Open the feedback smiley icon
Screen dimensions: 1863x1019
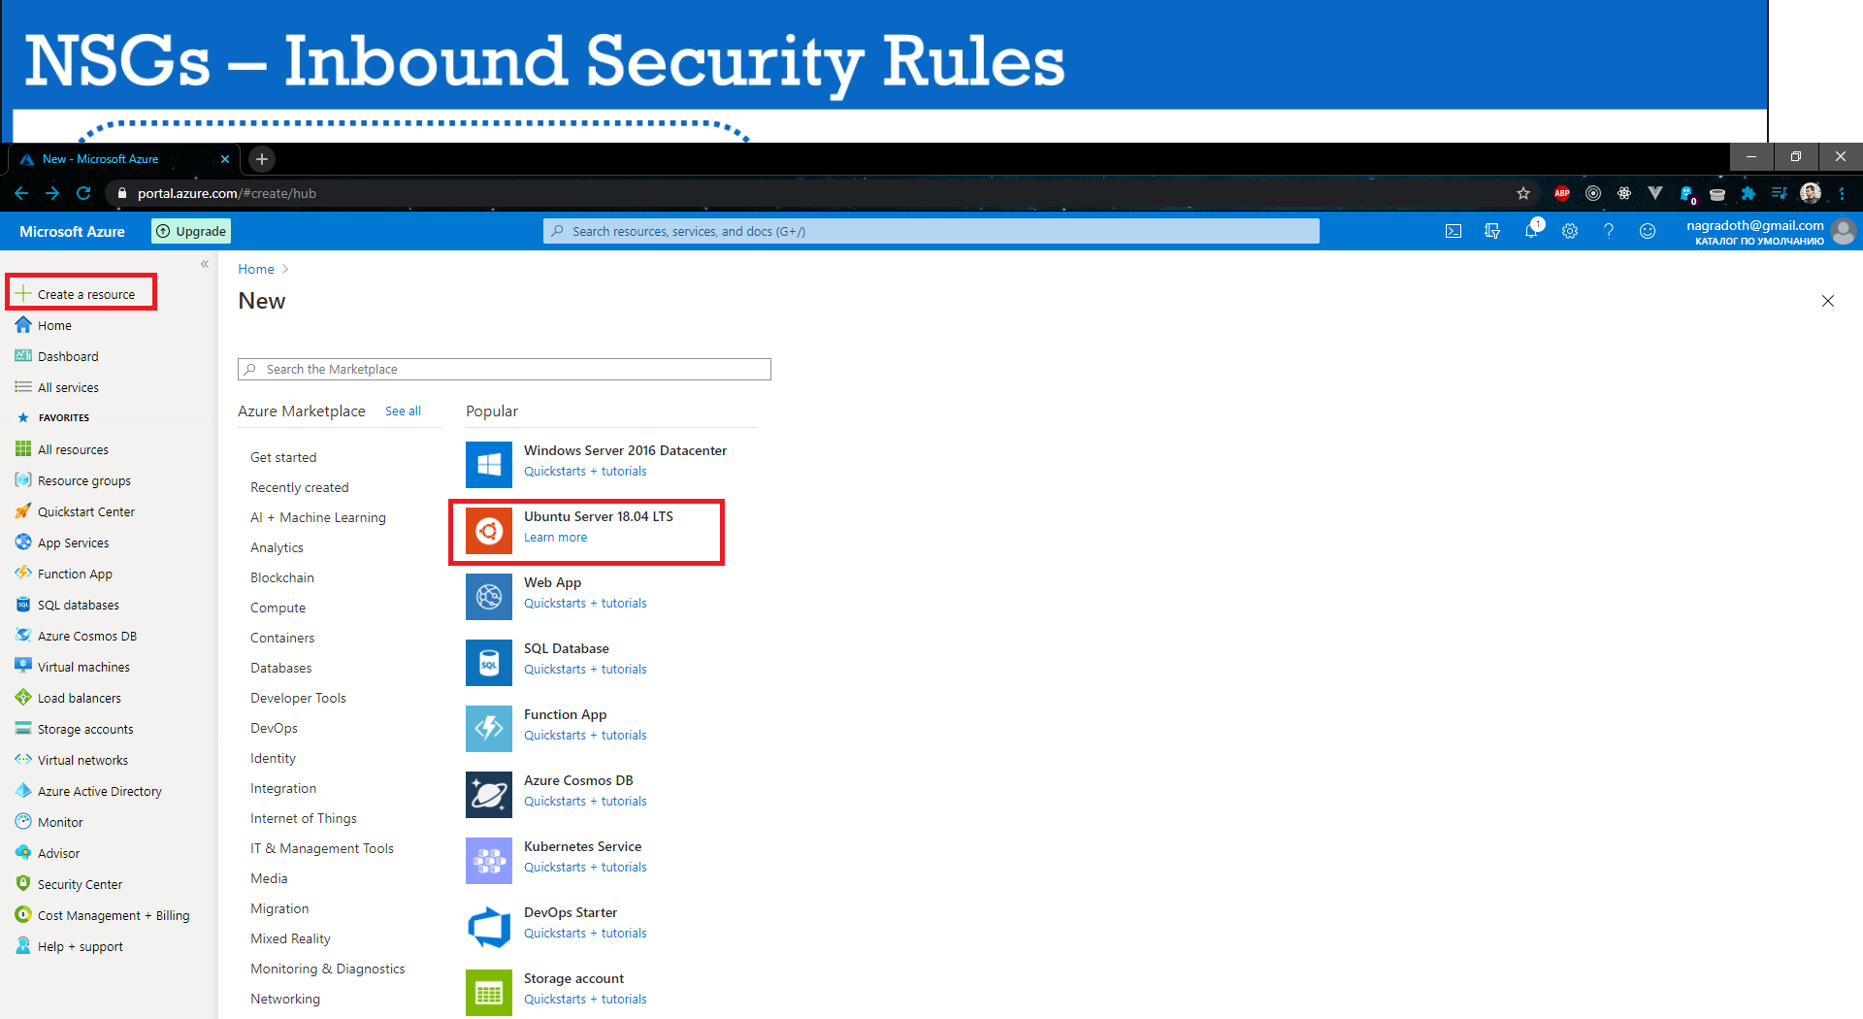[x=1648, y=231]
